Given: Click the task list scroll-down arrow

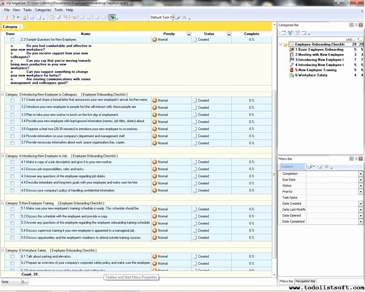Looking at the screenshot, I should pyautogui.click(x=274, y=275).
